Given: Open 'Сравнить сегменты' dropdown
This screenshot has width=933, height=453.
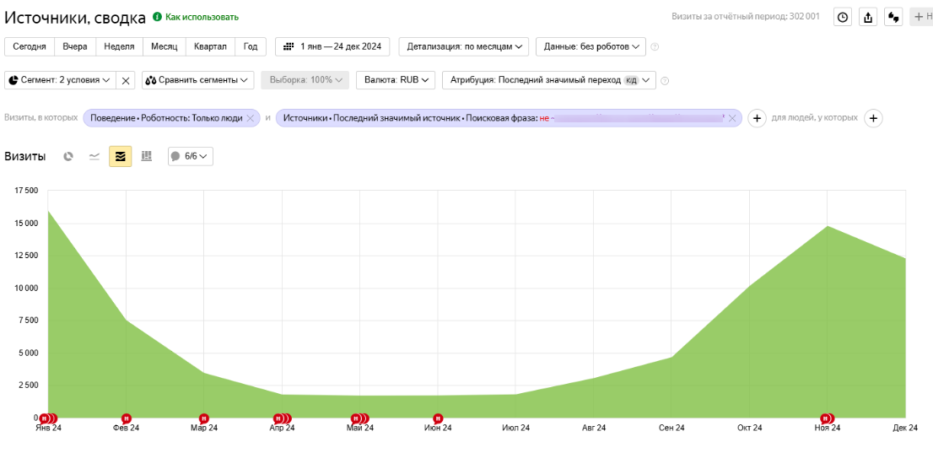Looking at the screenshot, I should click(198, 80).
